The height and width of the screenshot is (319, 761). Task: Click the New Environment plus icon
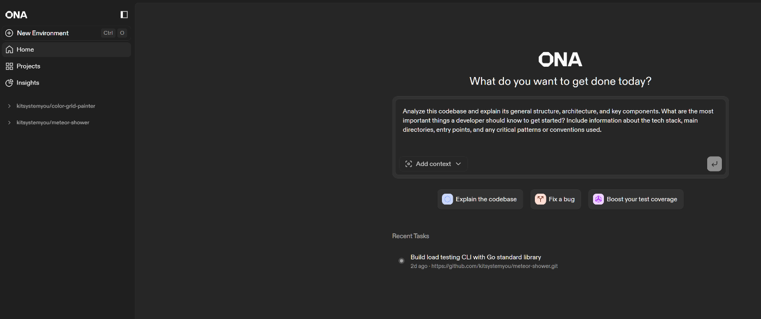(x=9, y=33)
